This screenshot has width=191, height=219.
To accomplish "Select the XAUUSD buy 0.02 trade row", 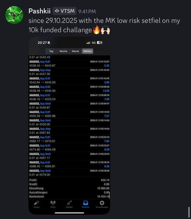I will 69,89.
